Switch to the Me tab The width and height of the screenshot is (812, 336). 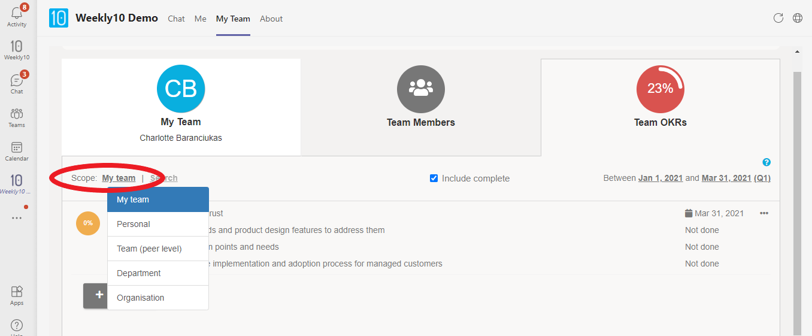pyautogui.click(x=201, y=19)
